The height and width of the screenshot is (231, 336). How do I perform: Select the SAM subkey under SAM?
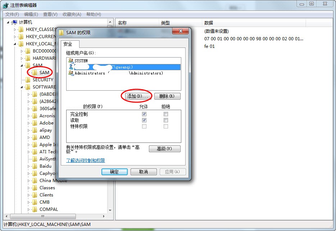(44, 72)
